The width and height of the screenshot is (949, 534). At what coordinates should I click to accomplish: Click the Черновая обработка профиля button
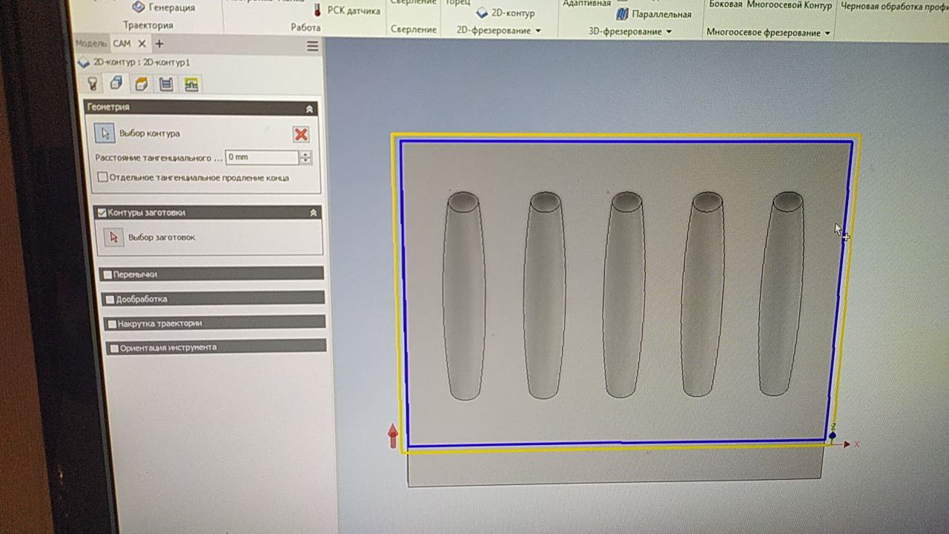coord(894,7)
